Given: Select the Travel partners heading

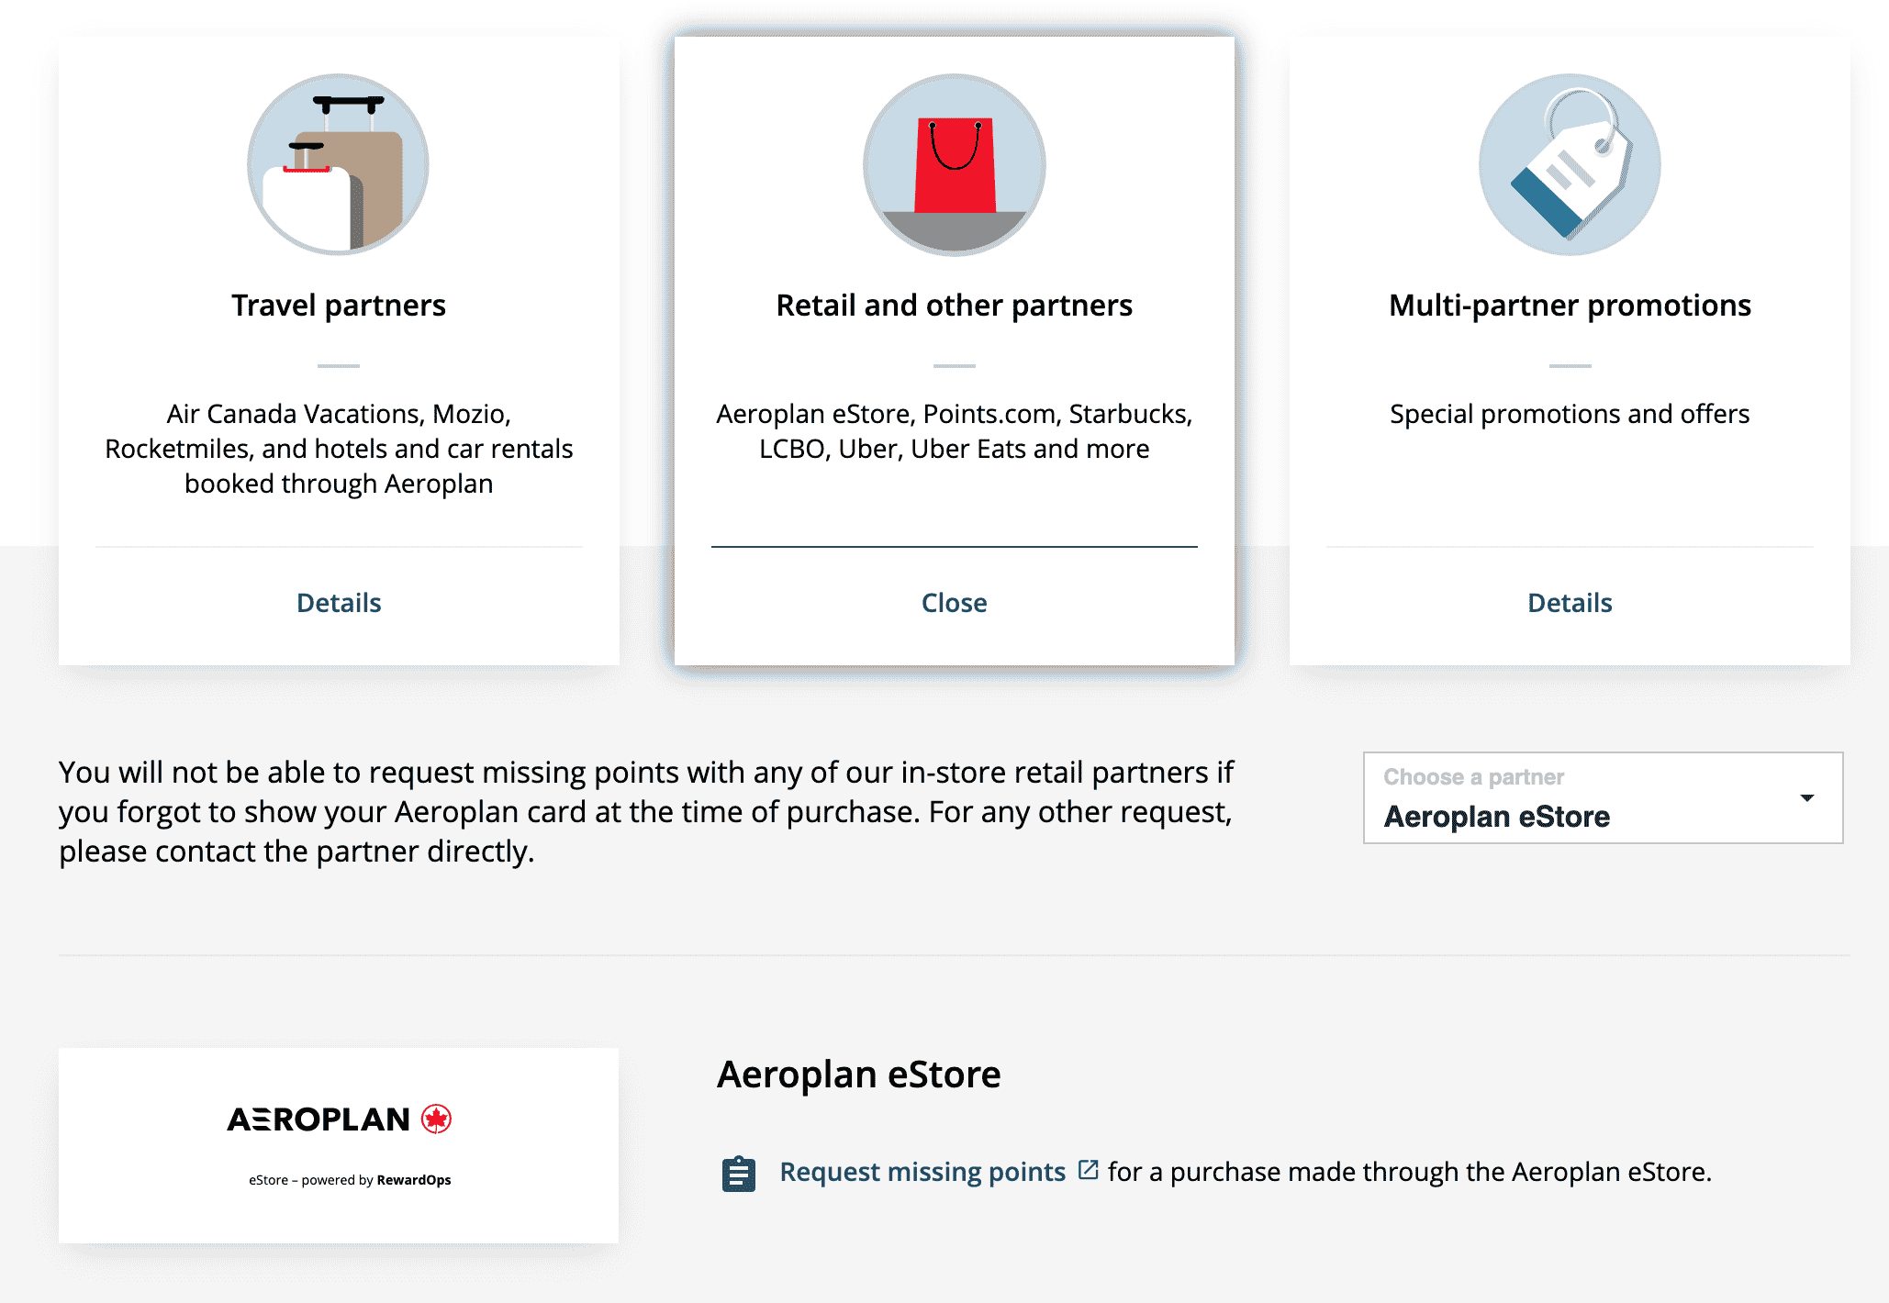Looking at the screenshot, I should pyautogui.click(x=339, y=306).
